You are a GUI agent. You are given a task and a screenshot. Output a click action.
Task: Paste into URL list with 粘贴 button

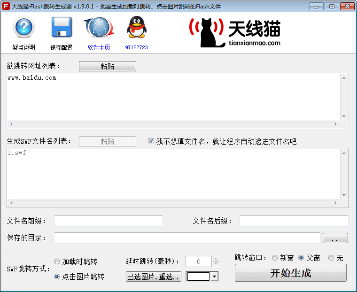[108, 66]
